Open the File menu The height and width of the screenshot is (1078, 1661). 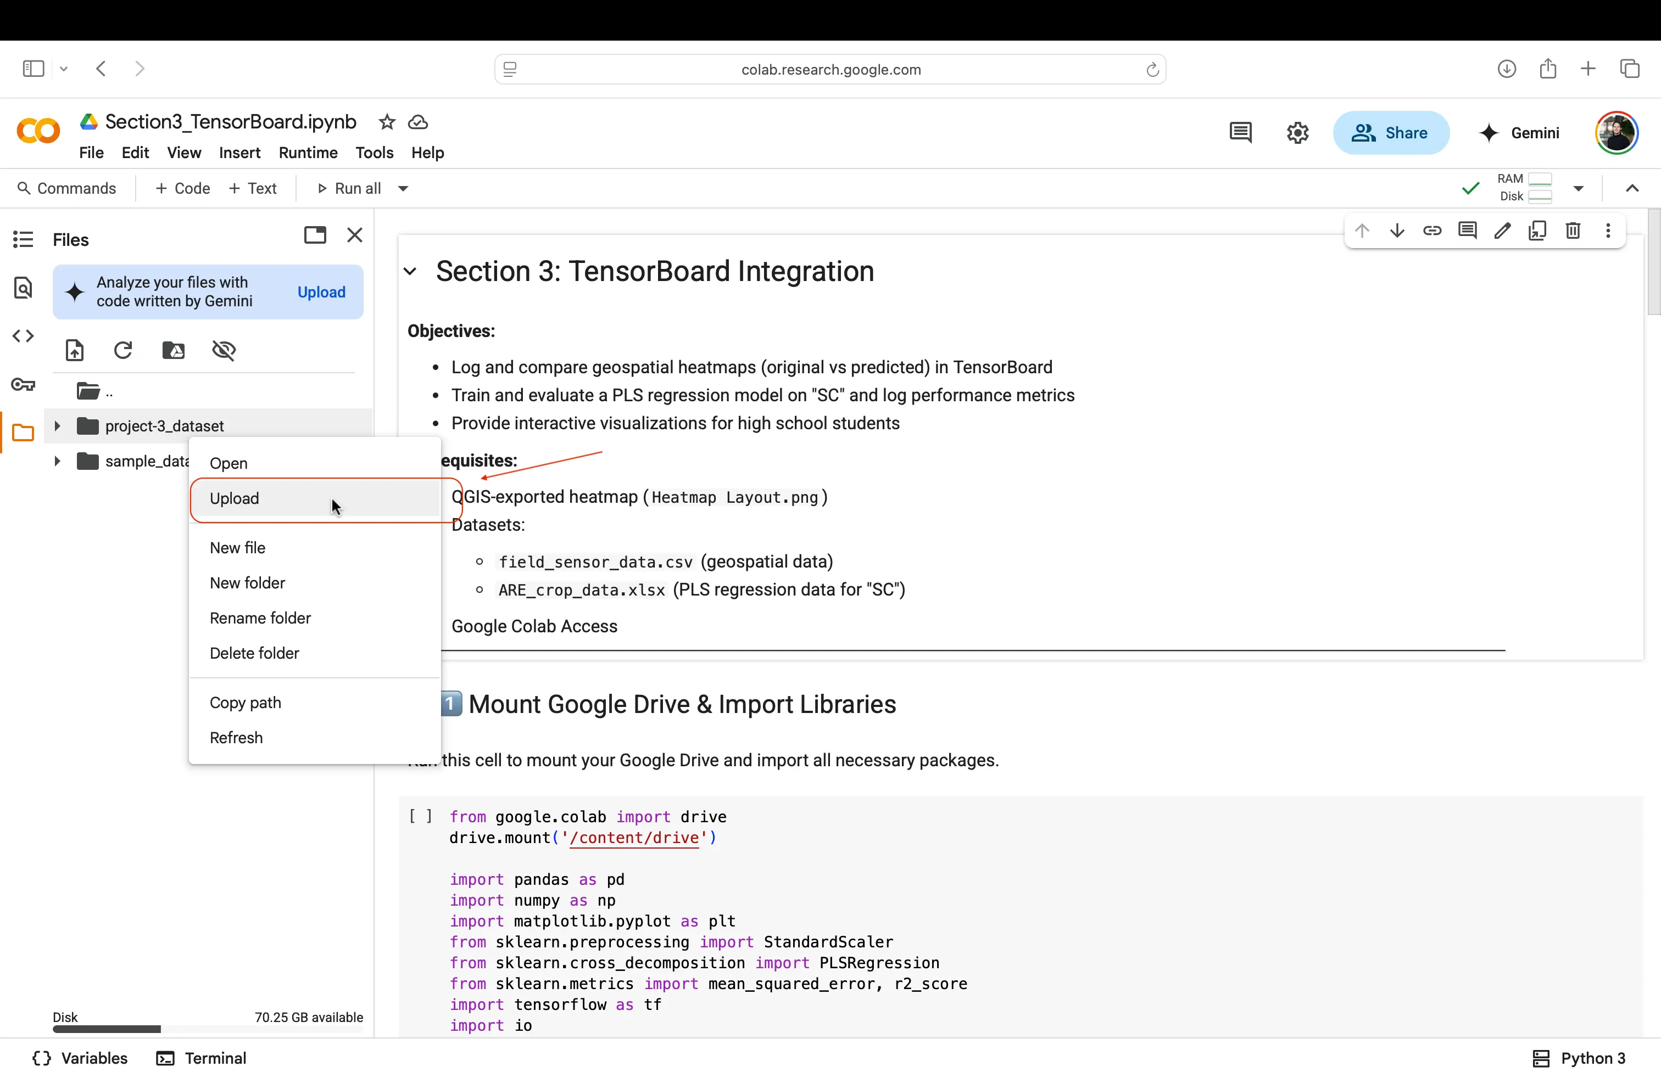[91, 153]
